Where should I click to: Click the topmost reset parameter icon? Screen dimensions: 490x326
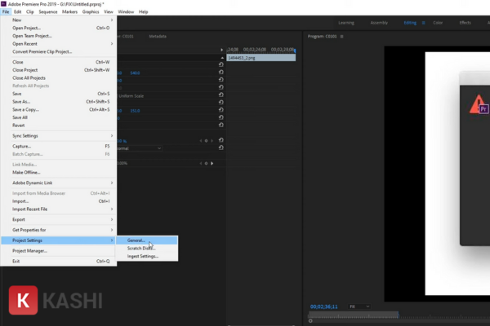pyautogui.click(x=220, y=64)
